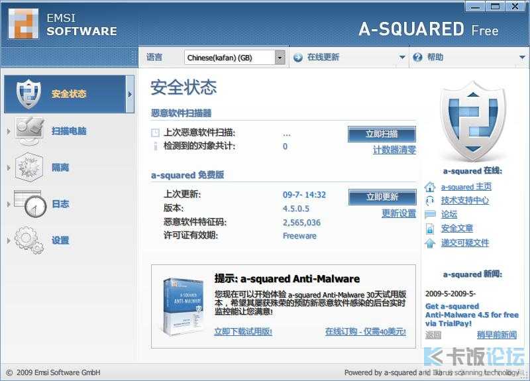Expand the triangle next to 日志

(9, 204)
